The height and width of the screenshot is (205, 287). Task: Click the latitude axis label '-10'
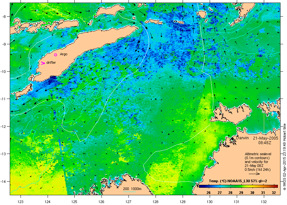coord(4,71)
